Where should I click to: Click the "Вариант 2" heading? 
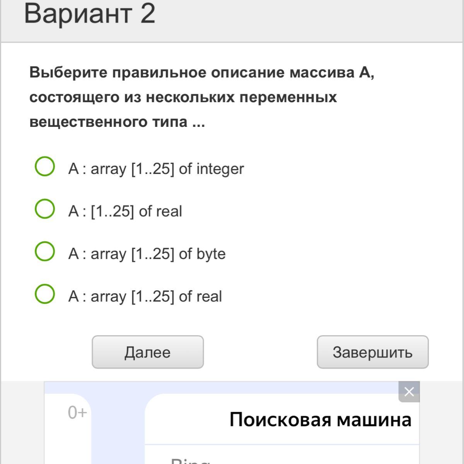tap(90, 14)
